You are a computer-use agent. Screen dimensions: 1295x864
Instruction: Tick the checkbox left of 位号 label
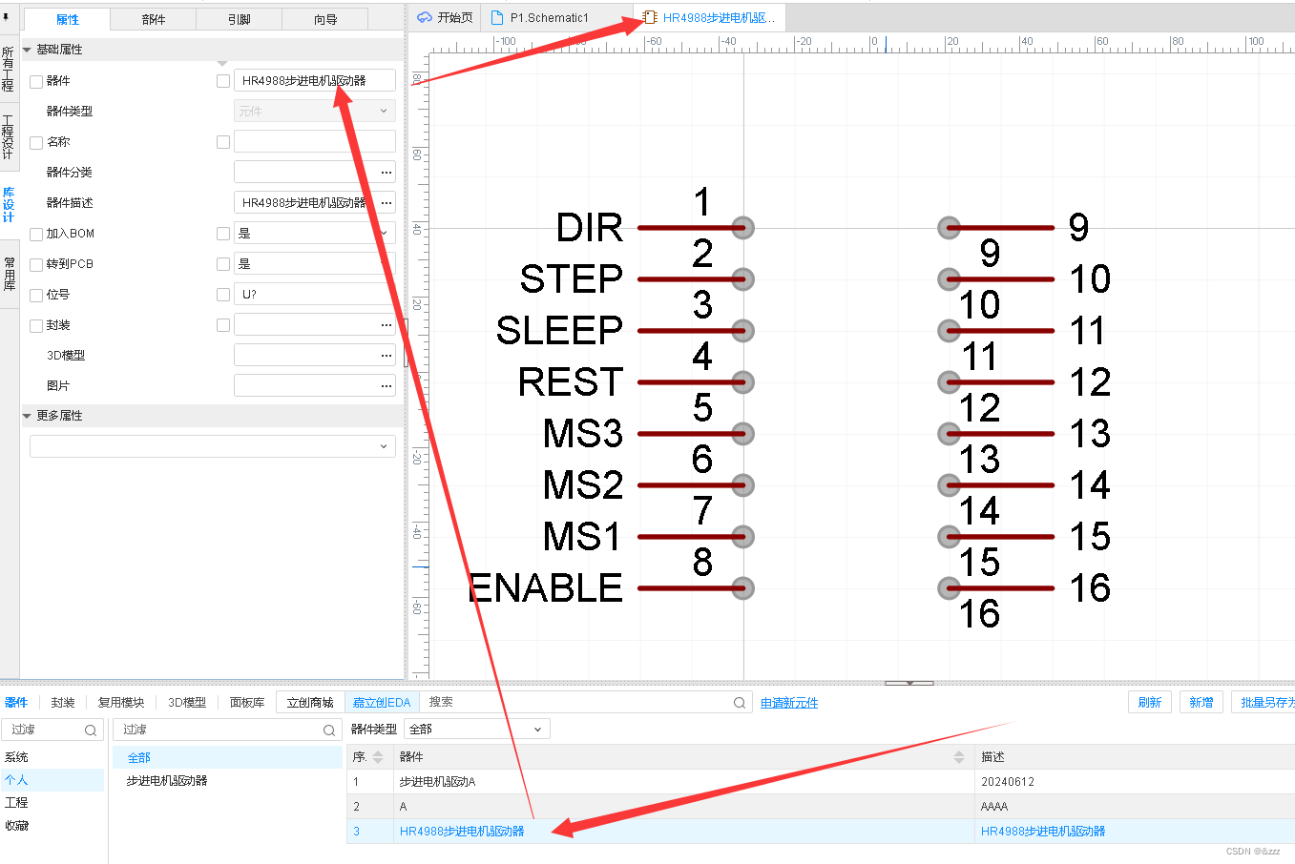coord(36,296)
